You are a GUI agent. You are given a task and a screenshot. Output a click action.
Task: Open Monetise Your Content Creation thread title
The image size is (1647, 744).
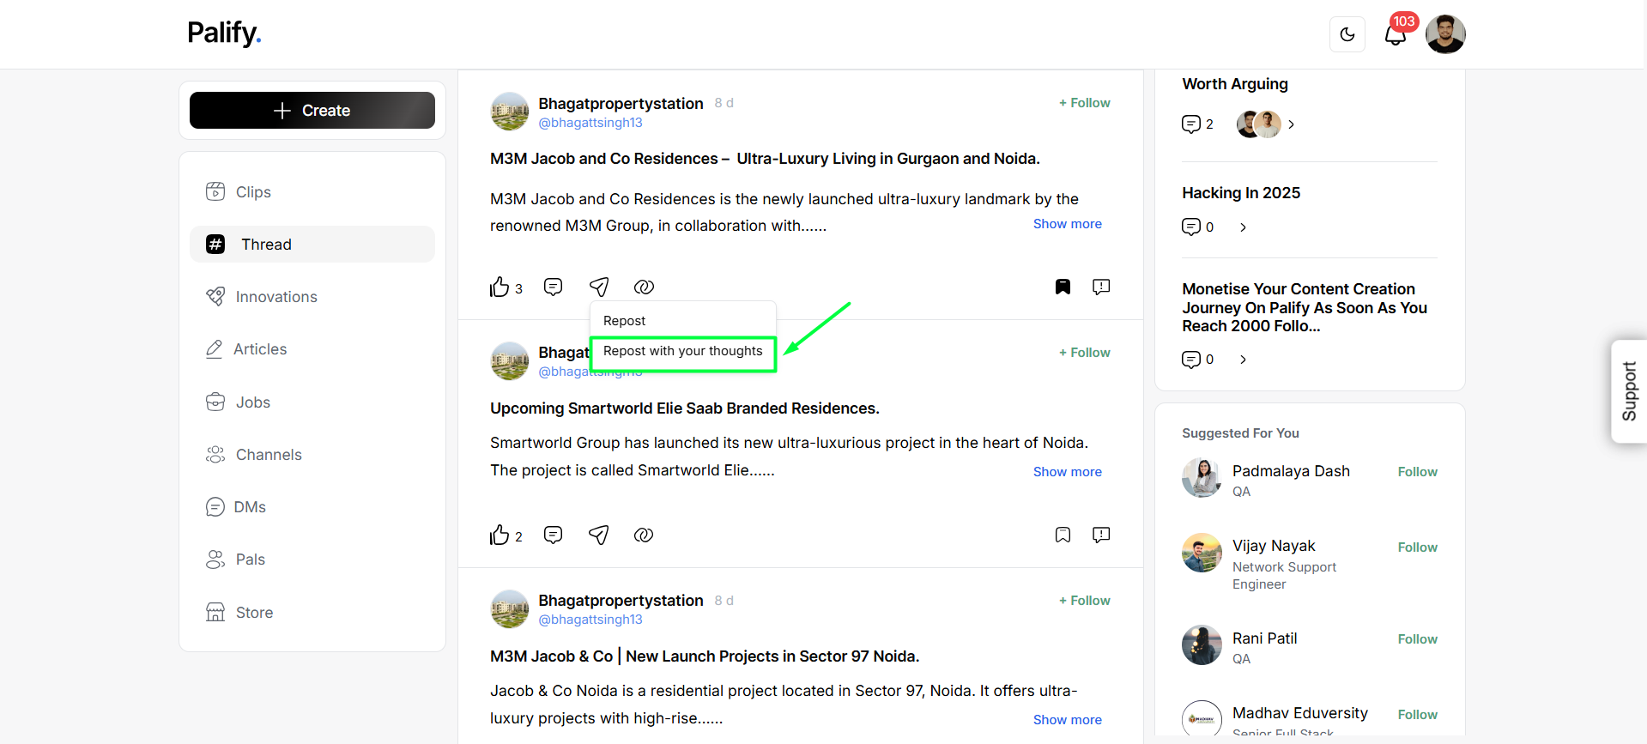pos(1305,307)
